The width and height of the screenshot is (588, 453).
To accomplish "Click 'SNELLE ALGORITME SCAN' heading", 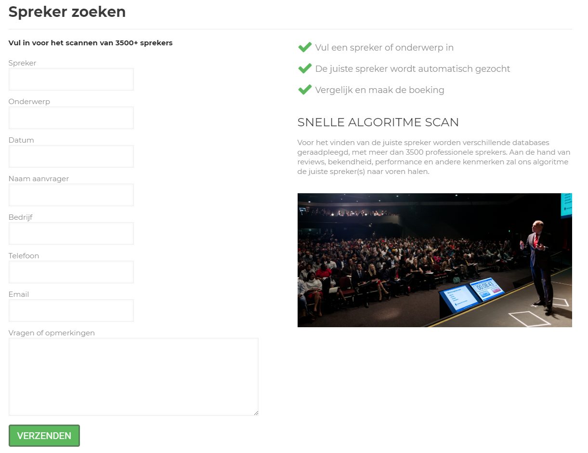I will (378, 122).
